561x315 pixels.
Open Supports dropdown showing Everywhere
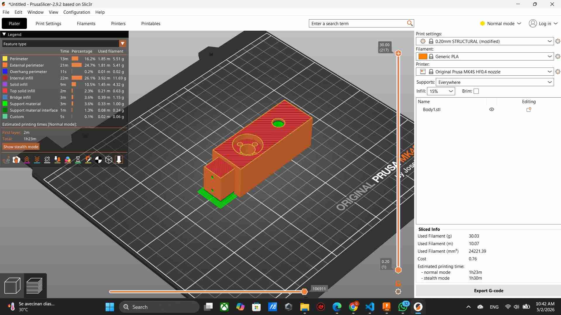tap(495, 82)
